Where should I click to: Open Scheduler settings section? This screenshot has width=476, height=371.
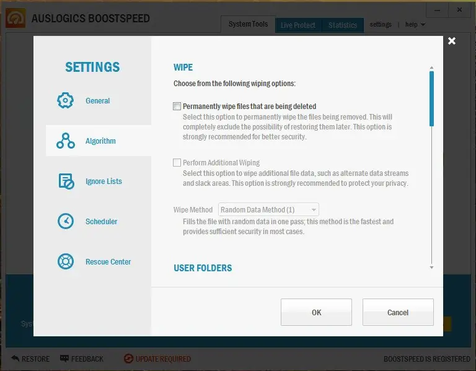click(x=99, y=222)
